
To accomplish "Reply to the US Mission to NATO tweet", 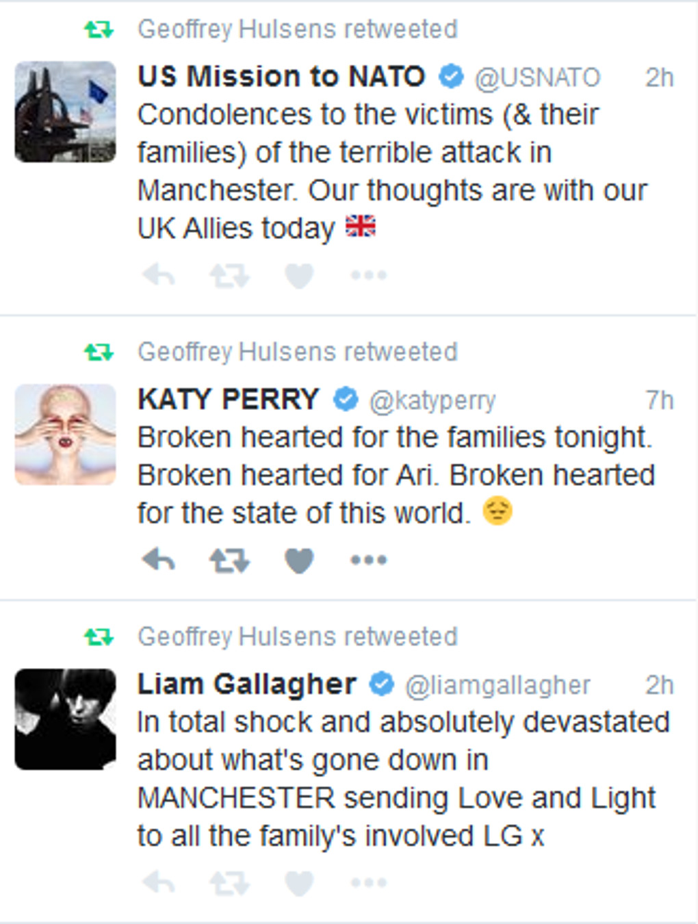I will point(159,276).
